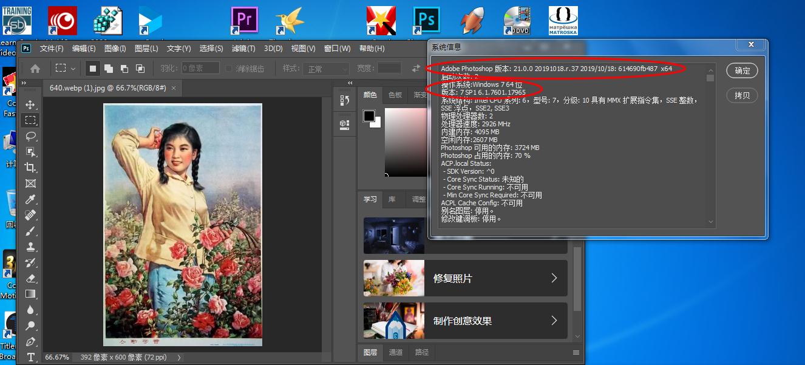Switch to the 学习 learn tab
Viewport: 805px width, 365px height.
(x=370, y=199)
